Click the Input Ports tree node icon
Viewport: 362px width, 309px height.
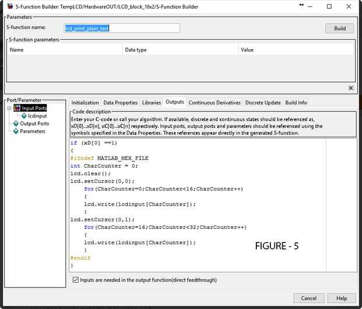coord(17,108)
